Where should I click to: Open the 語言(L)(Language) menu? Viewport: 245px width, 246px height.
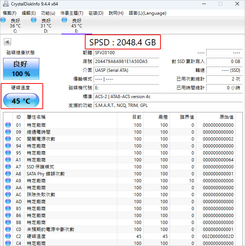click(147, 13)
